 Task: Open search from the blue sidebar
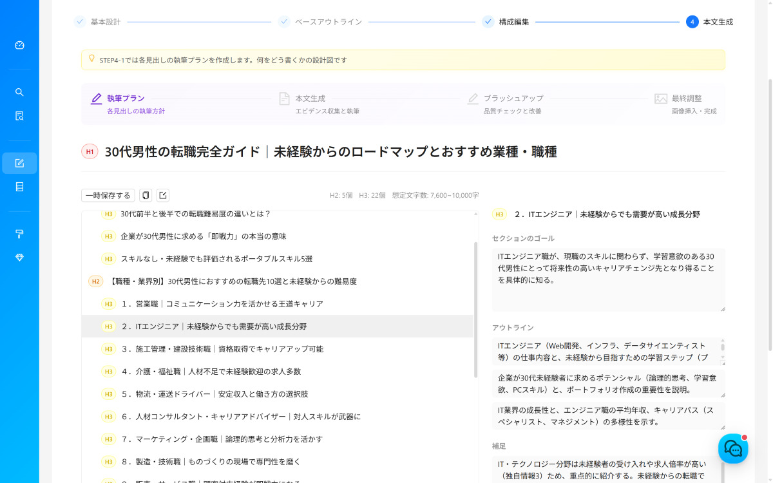click(19, 92)
